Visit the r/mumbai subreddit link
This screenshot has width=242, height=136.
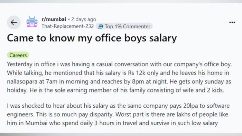pos(54,19)
